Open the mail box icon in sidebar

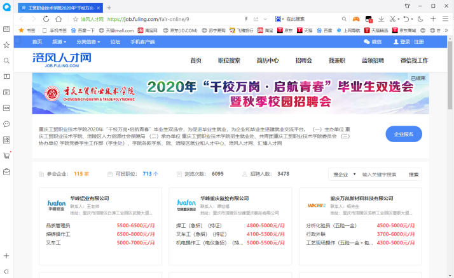pyautogui.click(x=6, y=171)
